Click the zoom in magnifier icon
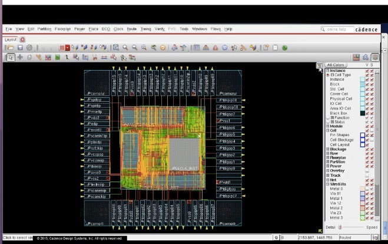This screenshot has height=244, width=388. 125,48
